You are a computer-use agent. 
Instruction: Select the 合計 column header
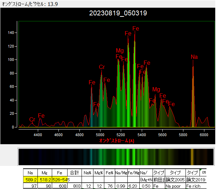click(74, 173)
